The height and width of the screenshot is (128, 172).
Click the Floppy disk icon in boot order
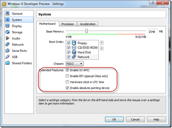(x=74, y=43)
